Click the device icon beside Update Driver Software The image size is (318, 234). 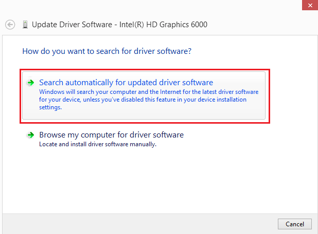click(x=25, y=25)
